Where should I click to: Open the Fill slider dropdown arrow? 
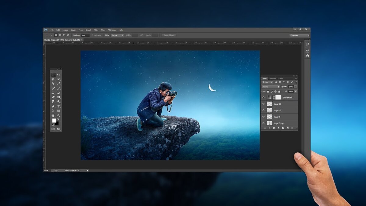296,92
